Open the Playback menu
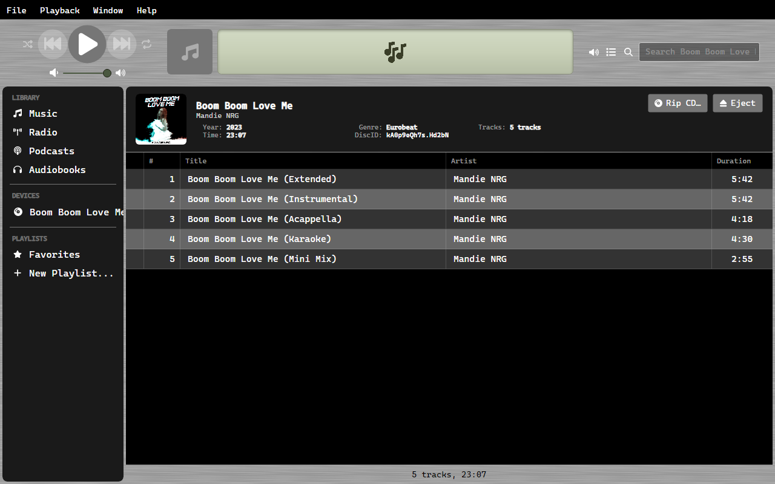Viewport: 775px width, 484px height. tap(60, 10)
